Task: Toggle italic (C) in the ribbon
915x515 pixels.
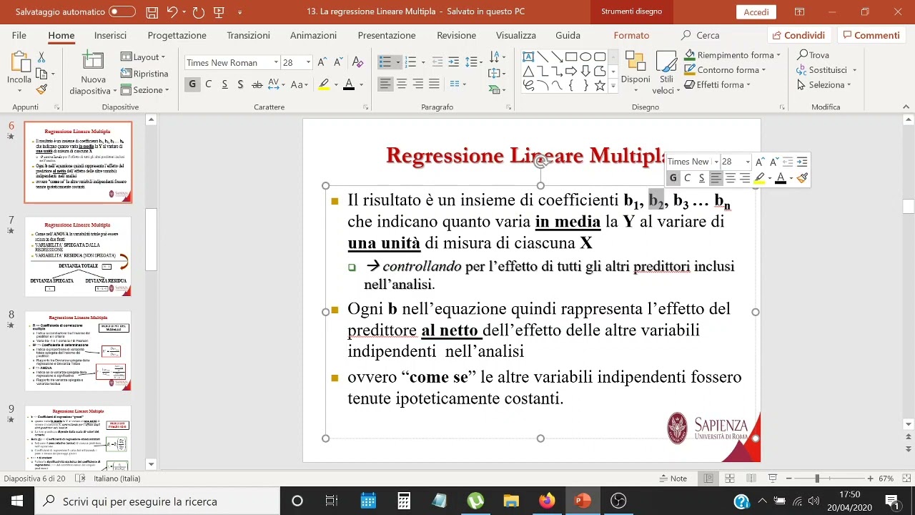Action: click(x=208, y=84)
